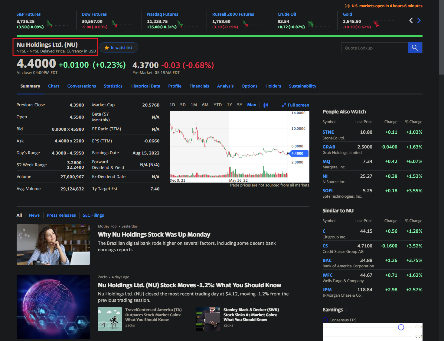Click the blue search magnifier button
The height and width of the screenshot is (341, 444).
(x=415, y=48)
